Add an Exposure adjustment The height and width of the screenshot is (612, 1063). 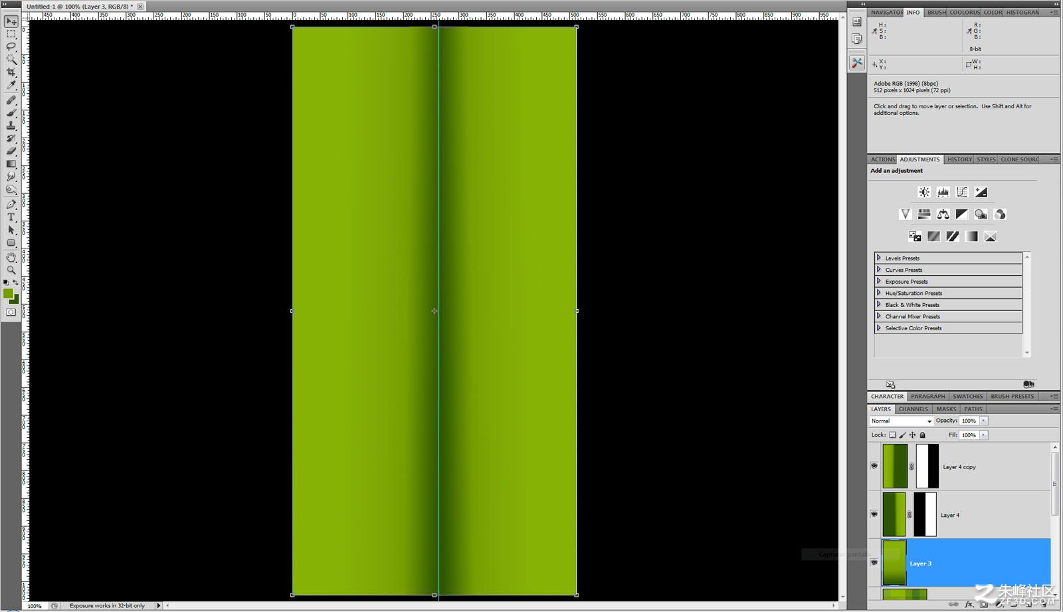(x=981, y=192)
